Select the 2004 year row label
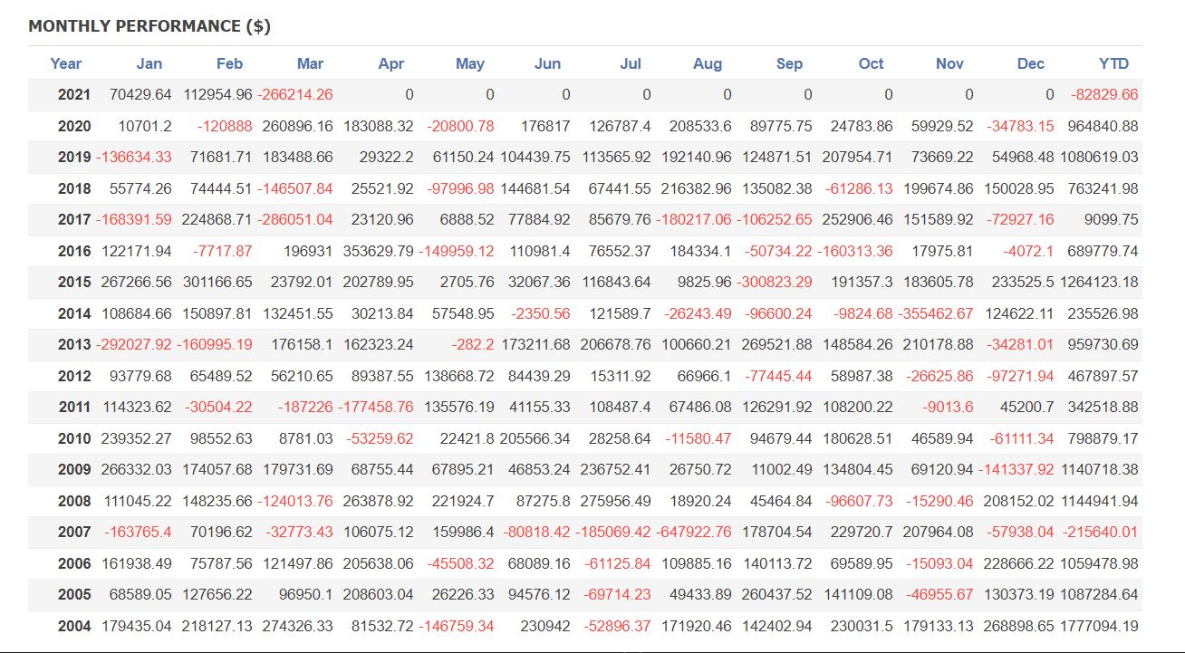The height and width of the screenshot is (653, 1185). pyautogui.click(x=74, y=626)
